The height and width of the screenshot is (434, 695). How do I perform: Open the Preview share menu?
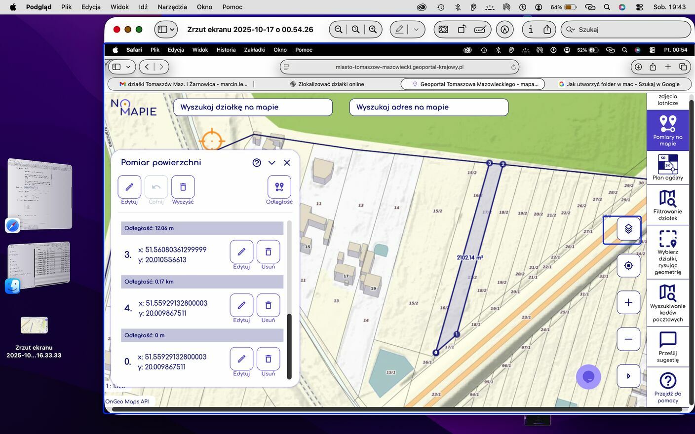547,30
